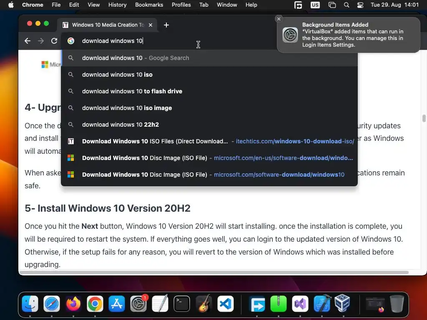Open the blue arrow app in the Dock
427x320 pixels.
(x=257, y=303)
